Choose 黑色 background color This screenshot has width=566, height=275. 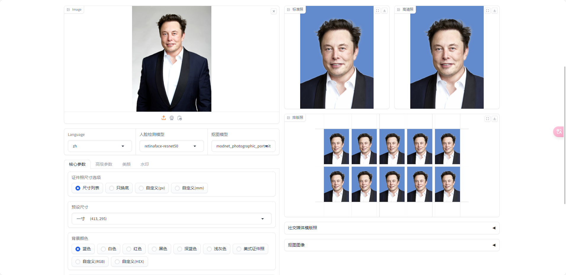point(160,249)
